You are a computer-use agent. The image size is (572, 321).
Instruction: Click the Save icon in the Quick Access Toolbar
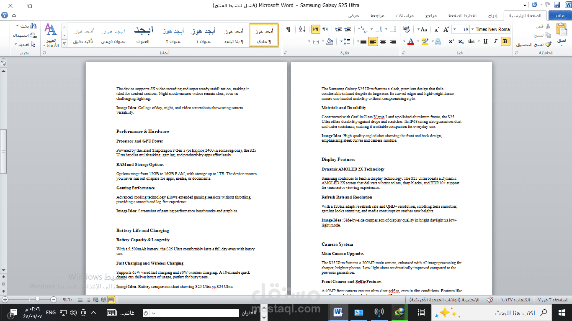[557, 5]
